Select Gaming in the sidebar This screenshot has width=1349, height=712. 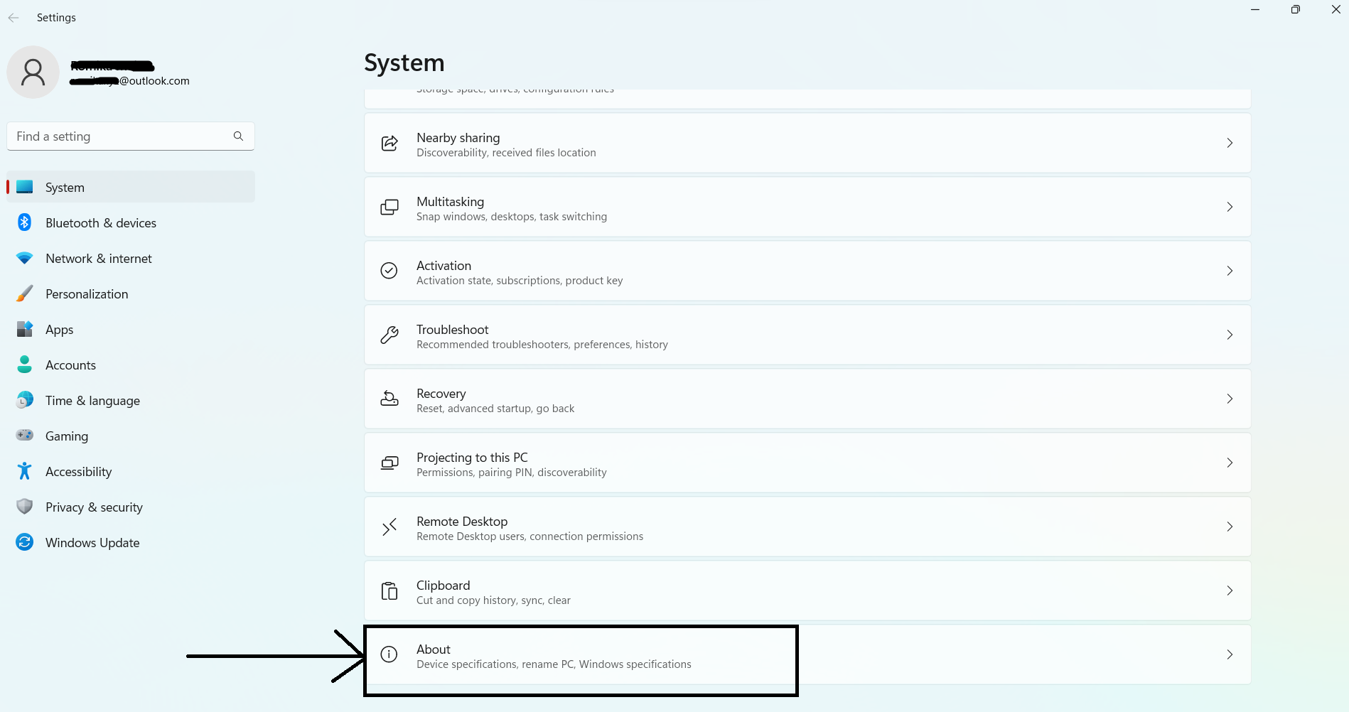[x=67, y=436]
